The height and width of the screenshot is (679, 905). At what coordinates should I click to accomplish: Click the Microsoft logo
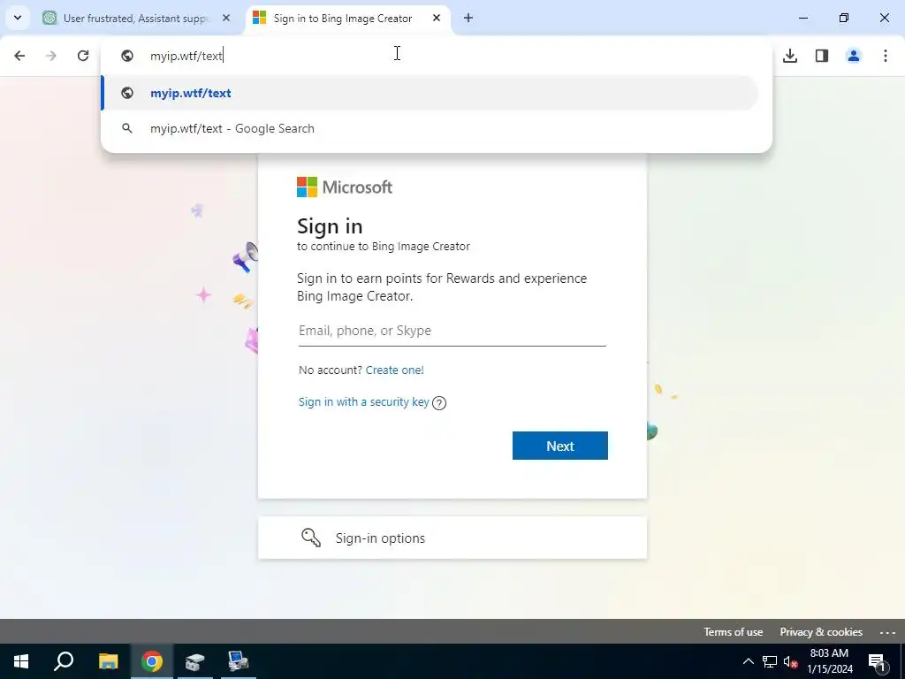(345, 187)
